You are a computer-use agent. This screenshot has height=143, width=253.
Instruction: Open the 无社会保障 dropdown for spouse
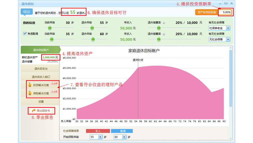(x=219, y=40)
